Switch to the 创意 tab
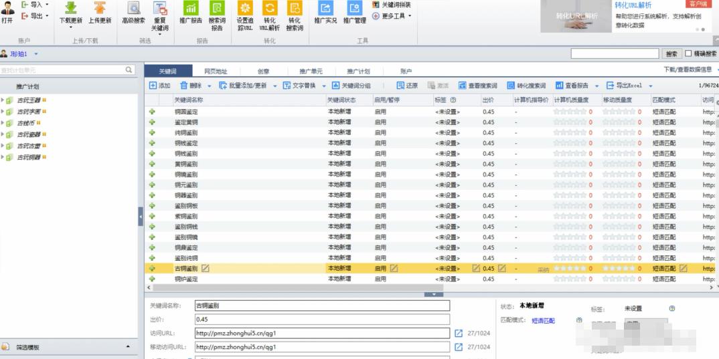719x359 pixels. coord(263,72)
